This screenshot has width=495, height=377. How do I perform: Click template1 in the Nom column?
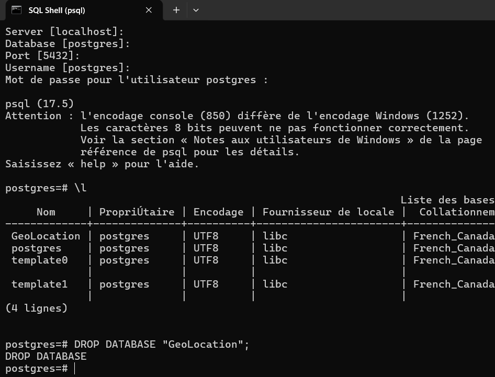tap(40, 284)
